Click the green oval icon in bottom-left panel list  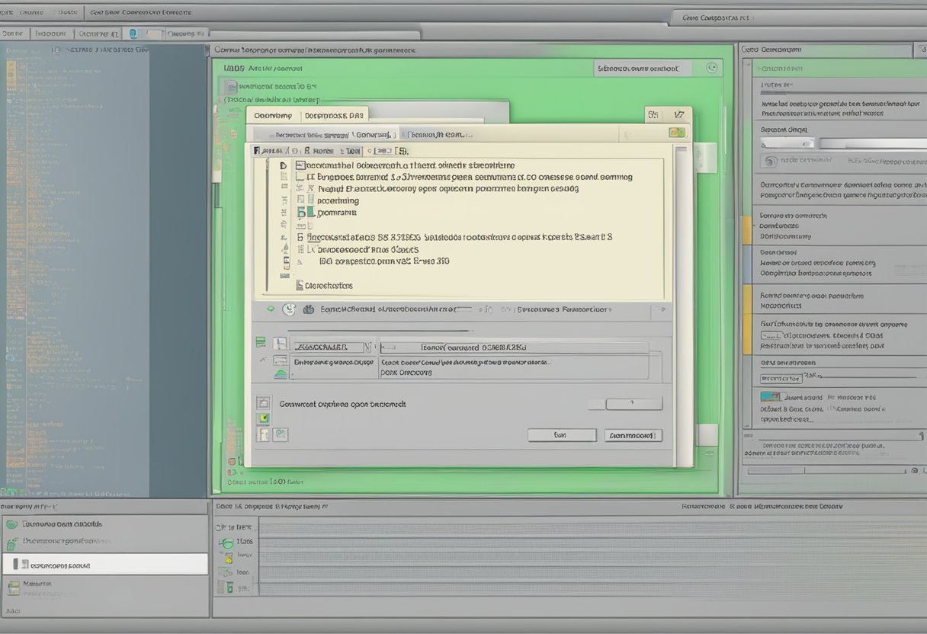11,524
